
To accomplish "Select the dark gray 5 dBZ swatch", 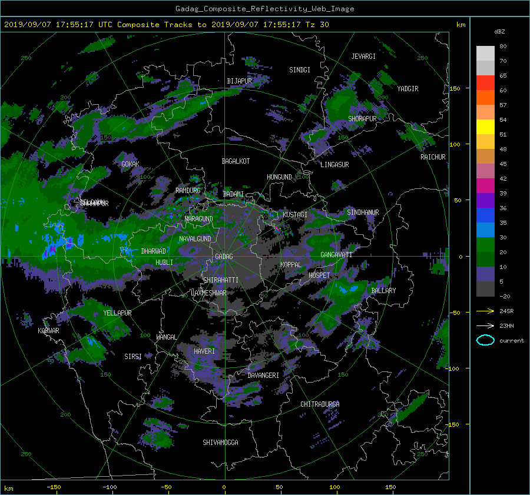I will tap(485, 288).
